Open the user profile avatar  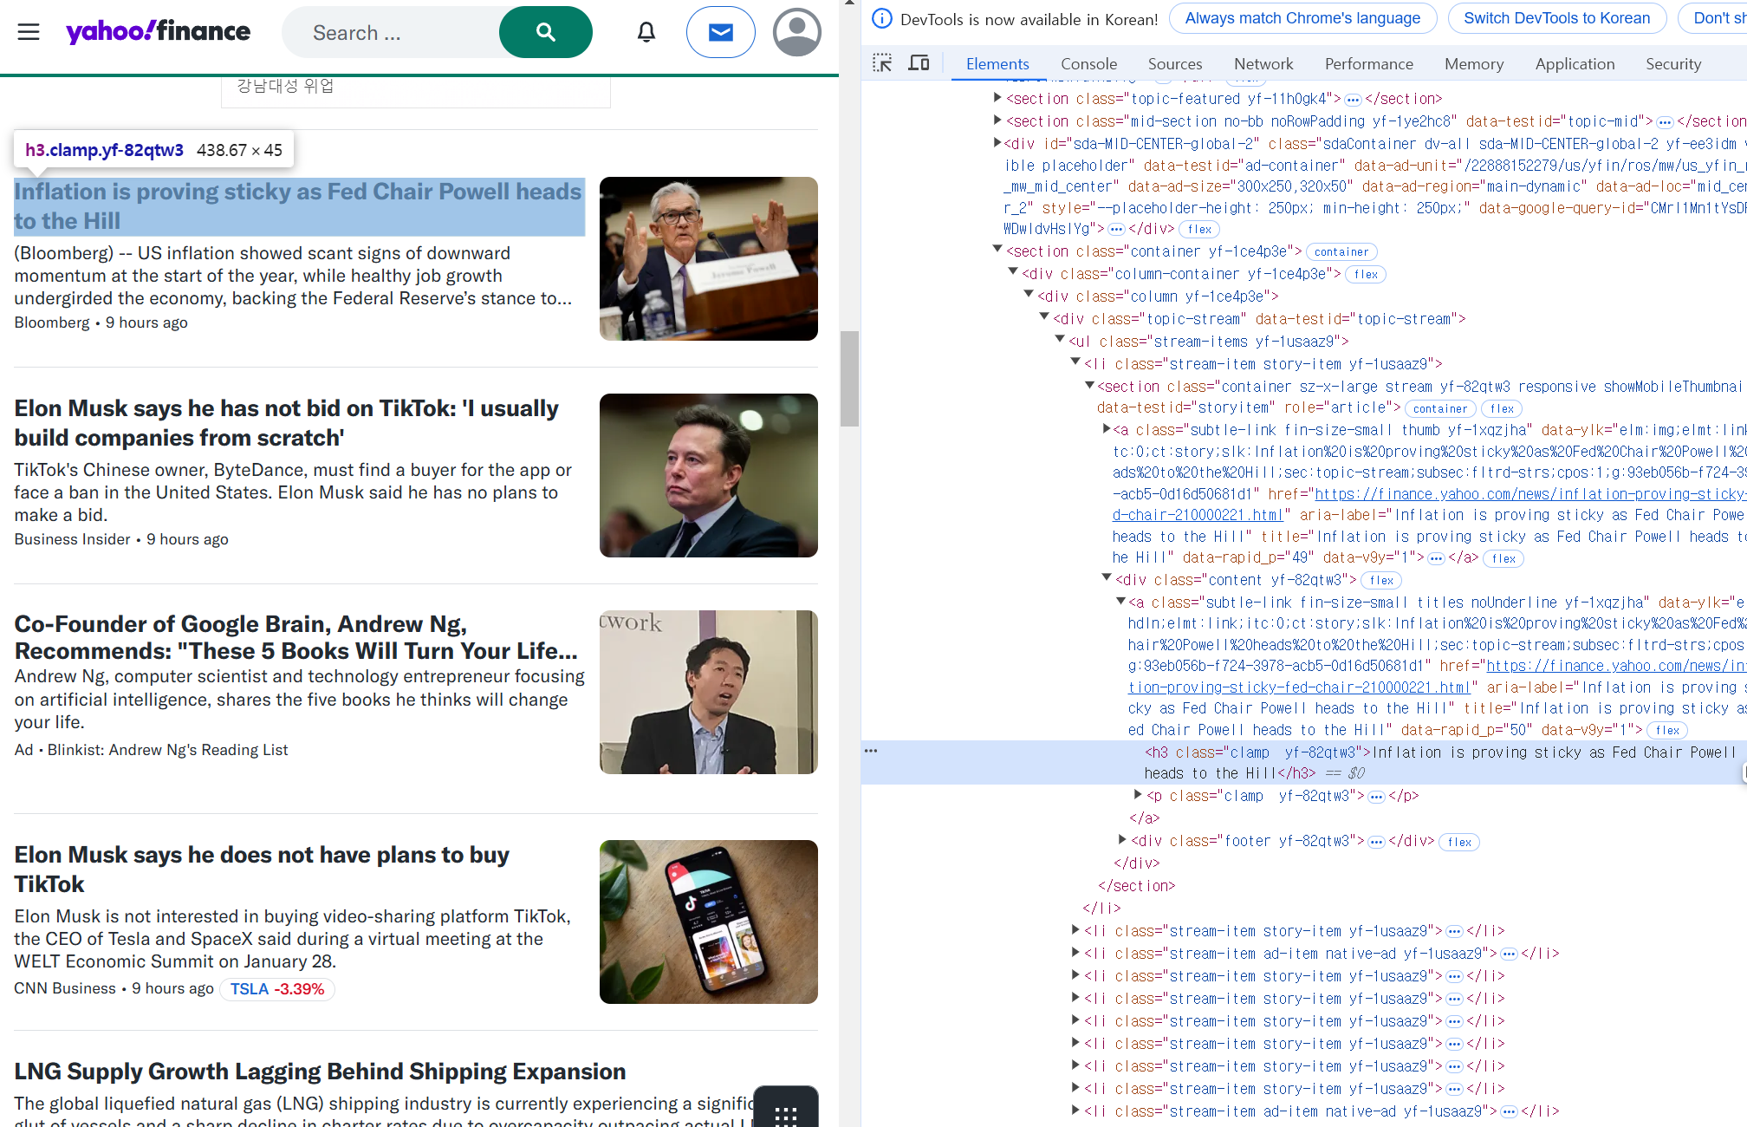coord(797,32)
